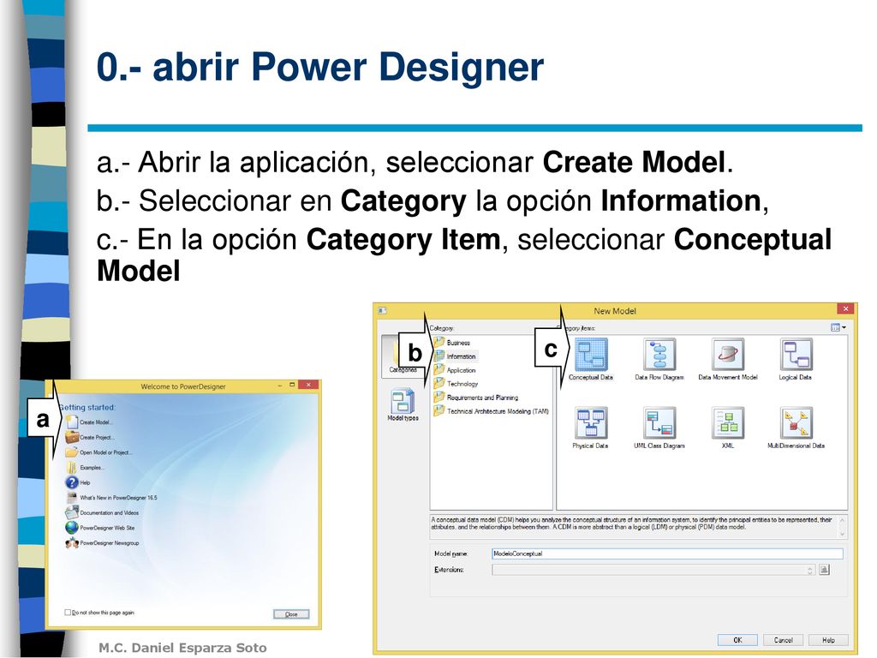
Task: Click the Help question mark icon
Action: pos(72,482)
